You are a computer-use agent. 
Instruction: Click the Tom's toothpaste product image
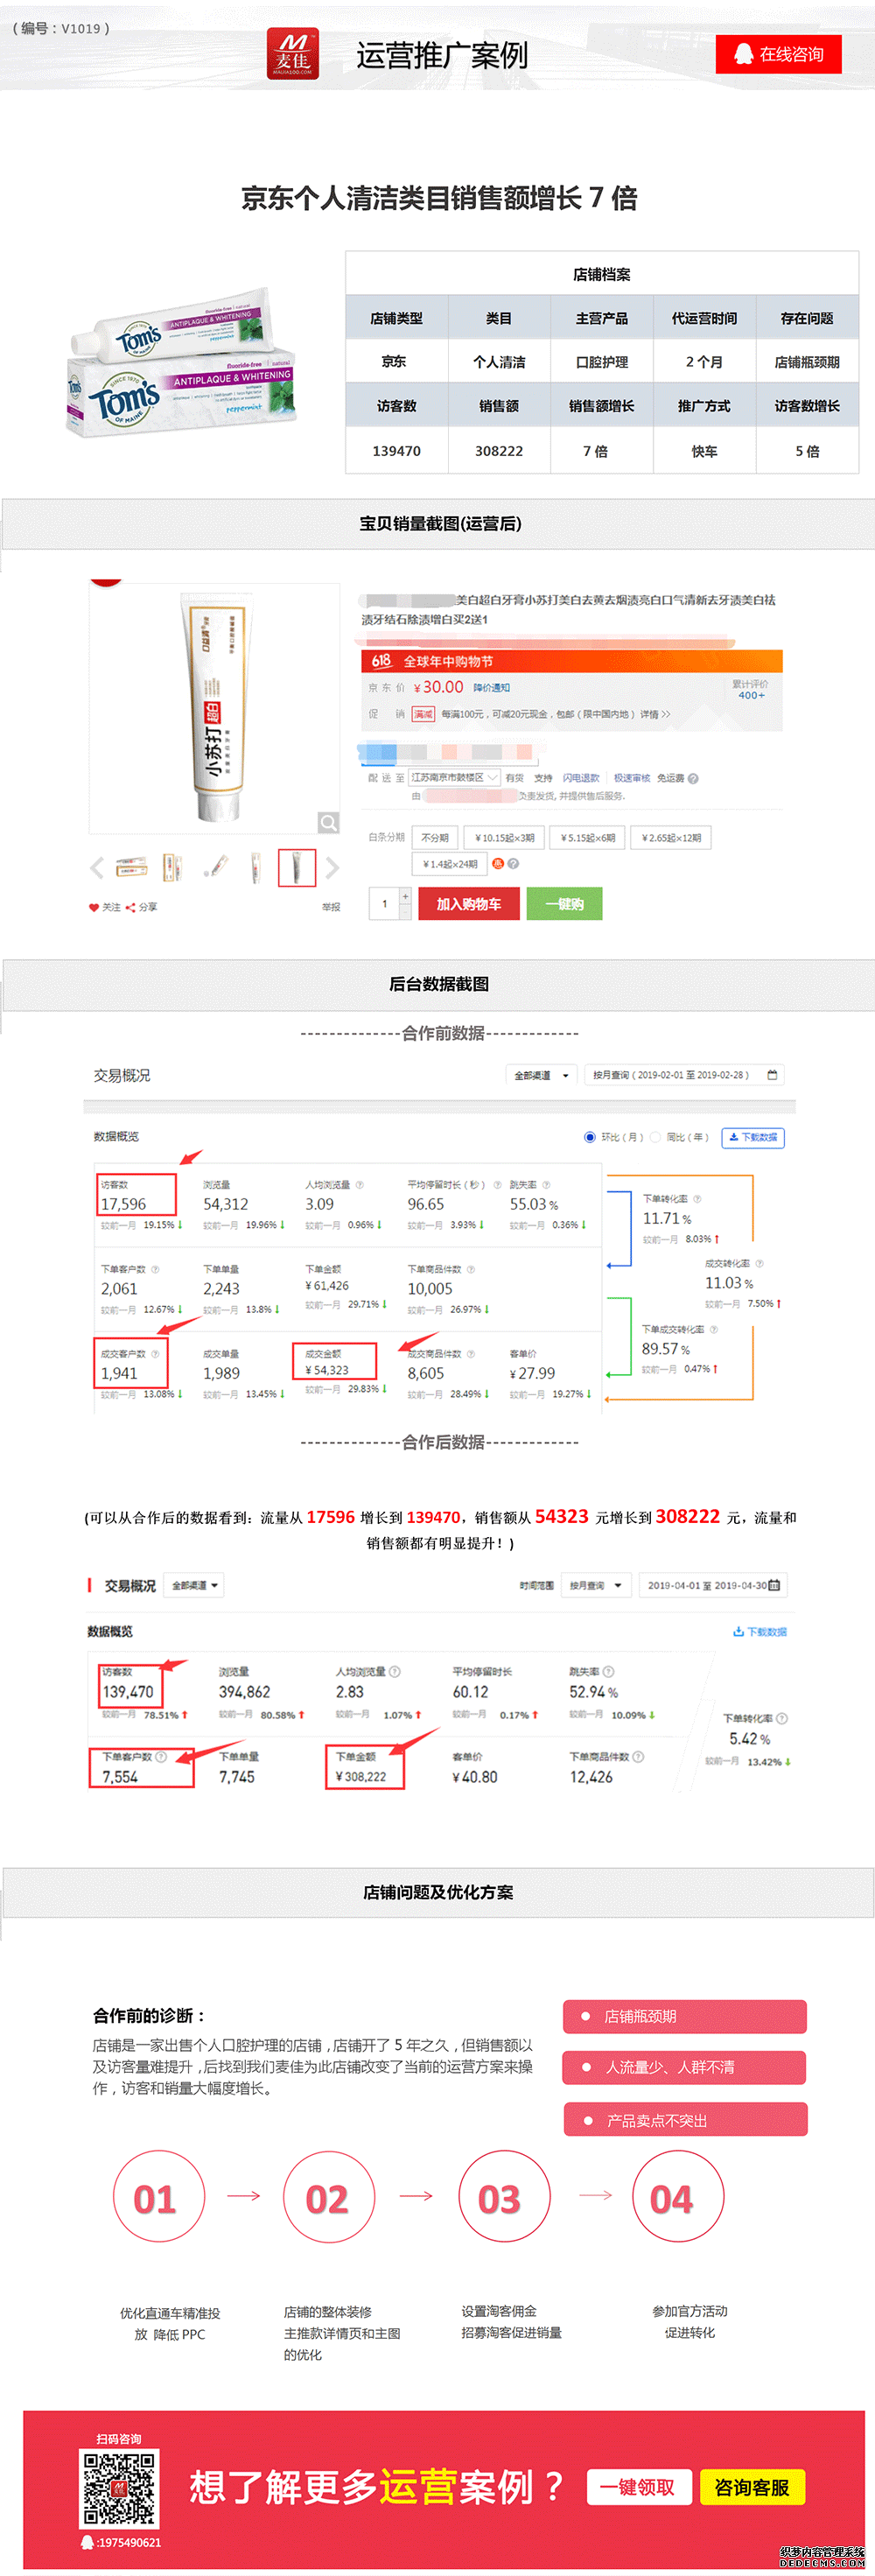pyautogui.click(x=181, y=362)
